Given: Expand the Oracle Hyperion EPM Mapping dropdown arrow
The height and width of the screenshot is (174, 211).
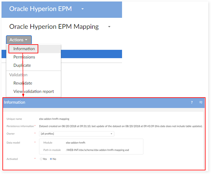Looking at the screenshot, I should coord(109,27).
